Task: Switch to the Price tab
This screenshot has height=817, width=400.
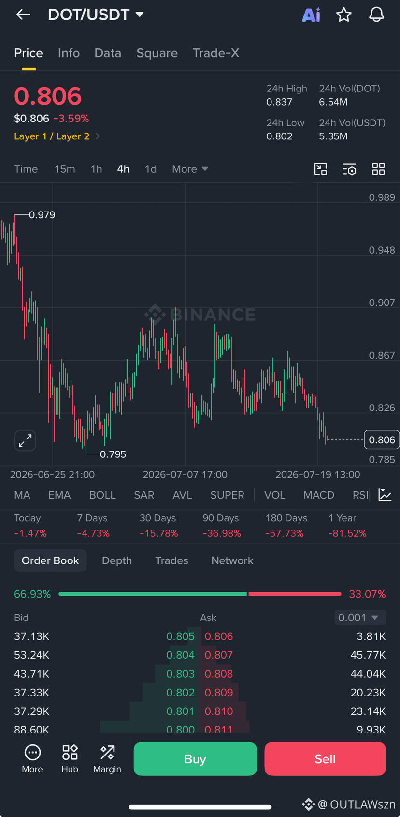Action: 29,53
